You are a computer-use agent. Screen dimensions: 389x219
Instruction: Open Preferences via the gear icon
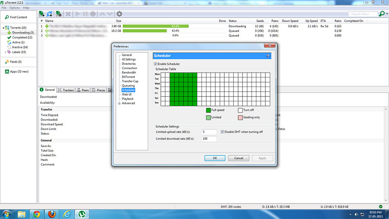(x=119, y=14)
